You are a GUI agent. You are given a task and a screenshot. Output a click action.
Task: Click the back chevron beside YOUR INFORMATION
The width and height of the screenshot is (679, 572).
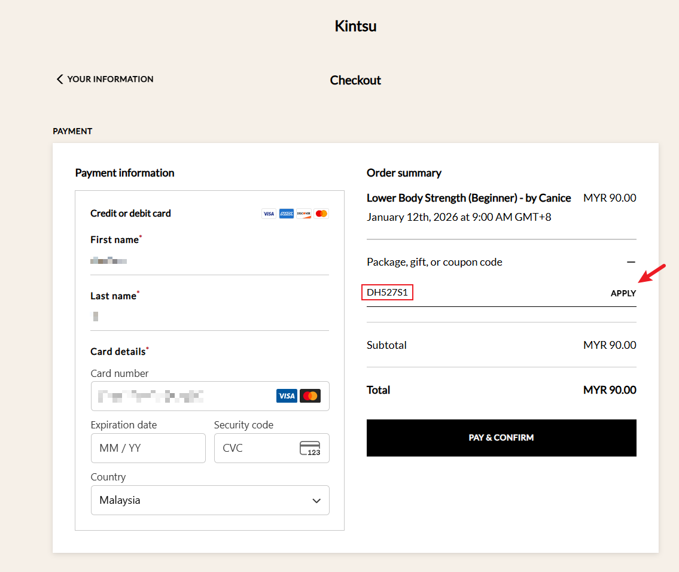tap(59, 78)
